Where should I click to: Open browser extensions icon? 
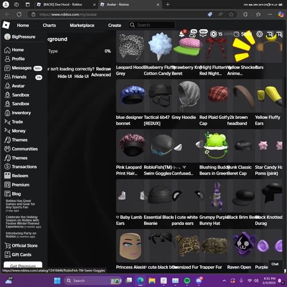[246, 14]
